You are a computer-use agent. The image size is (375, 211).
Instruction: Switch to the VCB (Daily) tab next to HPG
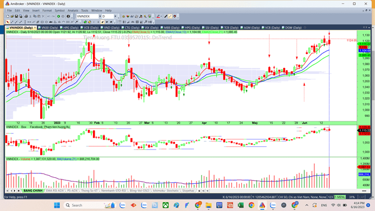point(90,28)
